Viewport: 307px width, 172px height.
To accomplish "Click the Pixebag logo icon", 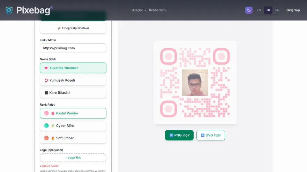I will 9,10.
